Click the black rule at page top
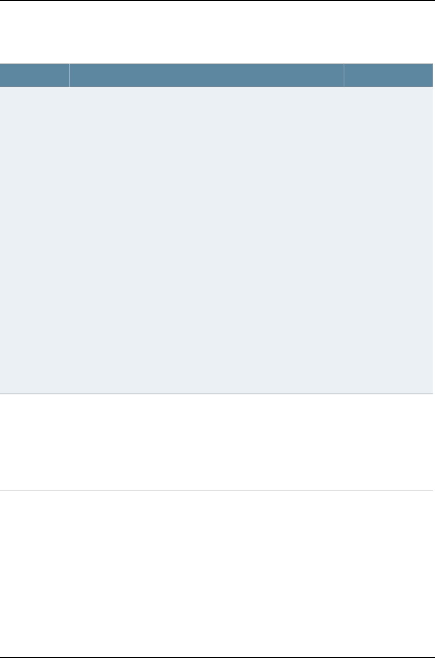Screen dimensions: 435x658 coord(217,0)
